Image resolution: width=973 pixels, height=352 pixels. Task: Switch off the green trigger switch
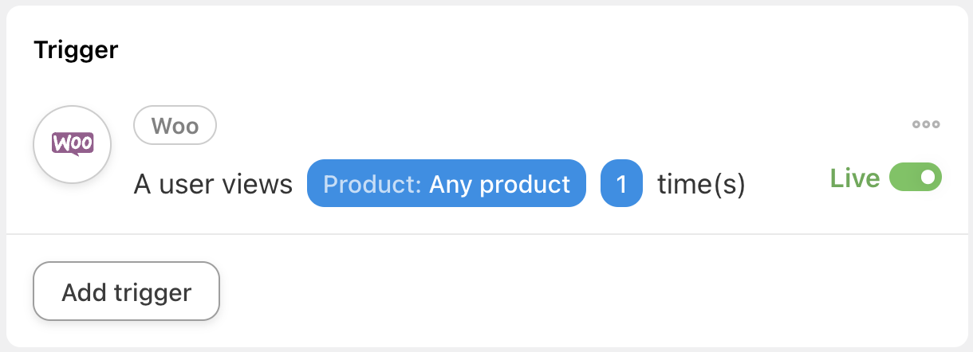pyautogui.click(x=916, y=178)
